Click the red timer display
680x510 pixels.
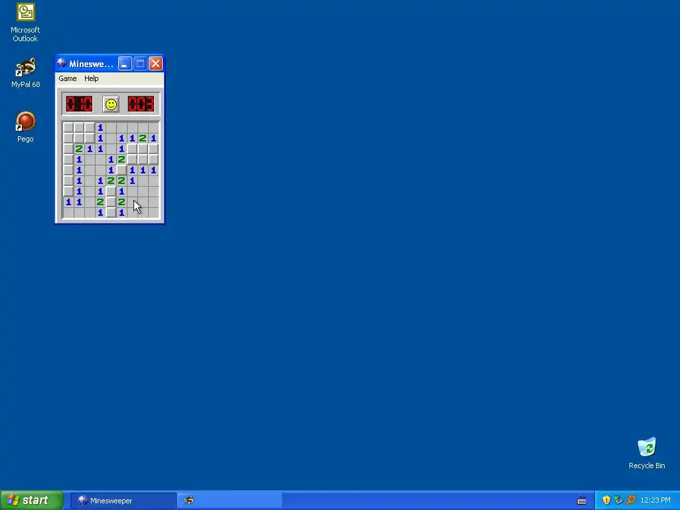tap(141, 104)
